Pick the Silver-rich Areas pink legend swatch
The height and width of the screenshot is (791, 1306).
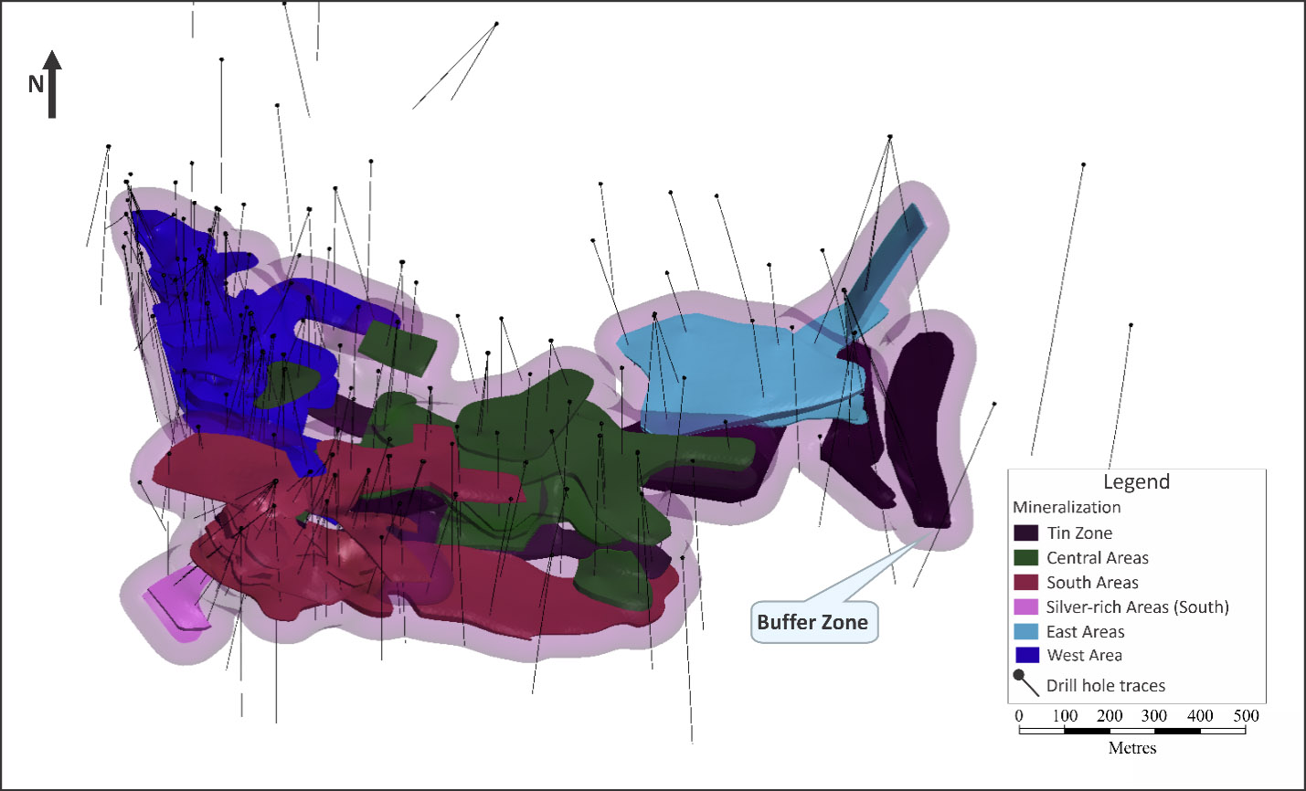1026,606
